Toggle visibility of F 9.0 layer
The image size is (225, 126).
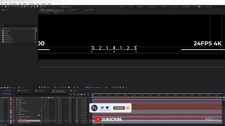coord(1,107)
